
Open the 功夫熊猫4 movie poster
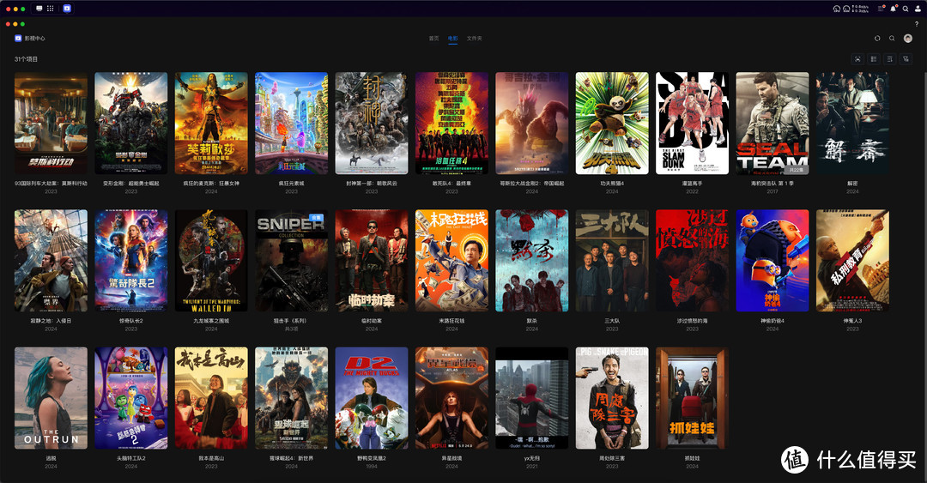pos(612,123)
